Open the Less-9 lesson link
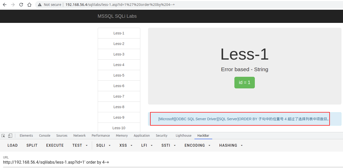Image resolution: width=343 pixels, height=168 pixels. pyautogui.click(x=119, y=117)
